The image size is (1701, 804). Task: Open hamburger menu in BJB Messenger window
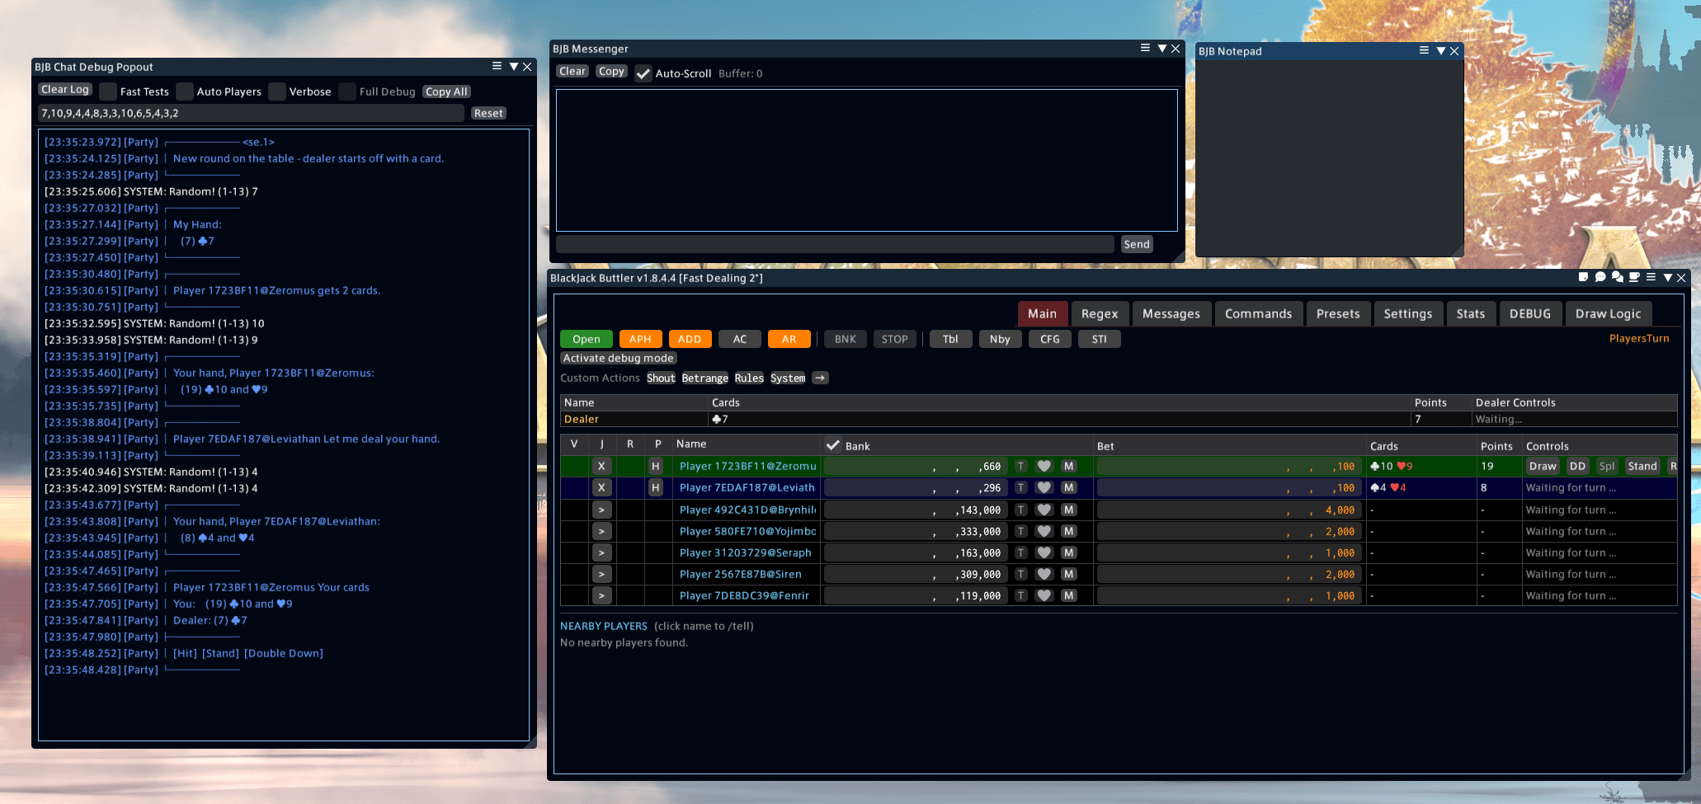click(x=1145, y=48)
